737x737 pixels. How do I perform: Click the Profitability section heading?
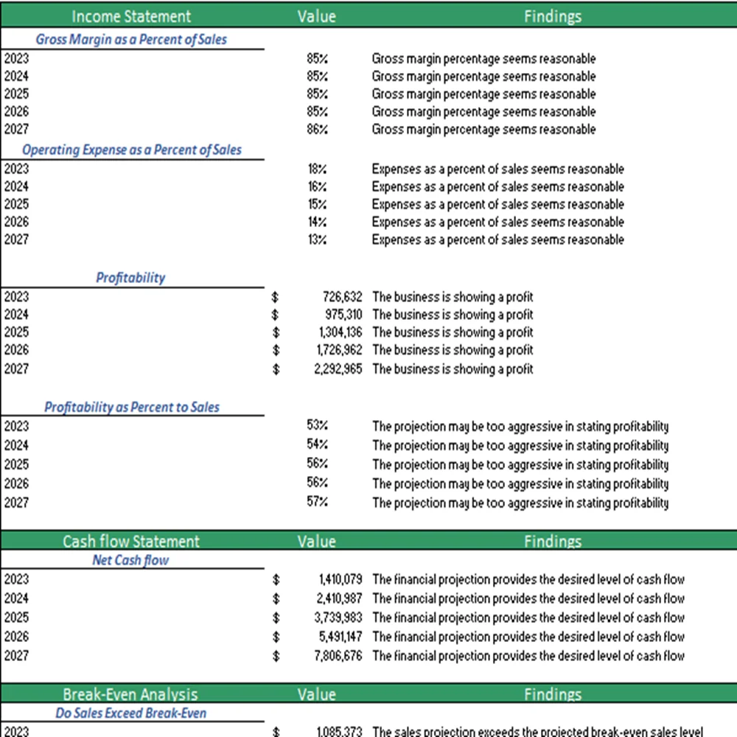coord(130,278)
